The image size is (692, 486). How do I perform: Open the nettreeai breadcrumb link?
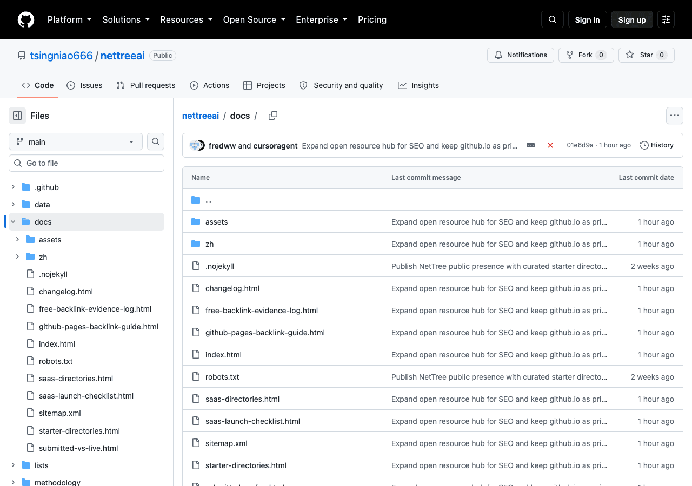(x=201, y=116)
